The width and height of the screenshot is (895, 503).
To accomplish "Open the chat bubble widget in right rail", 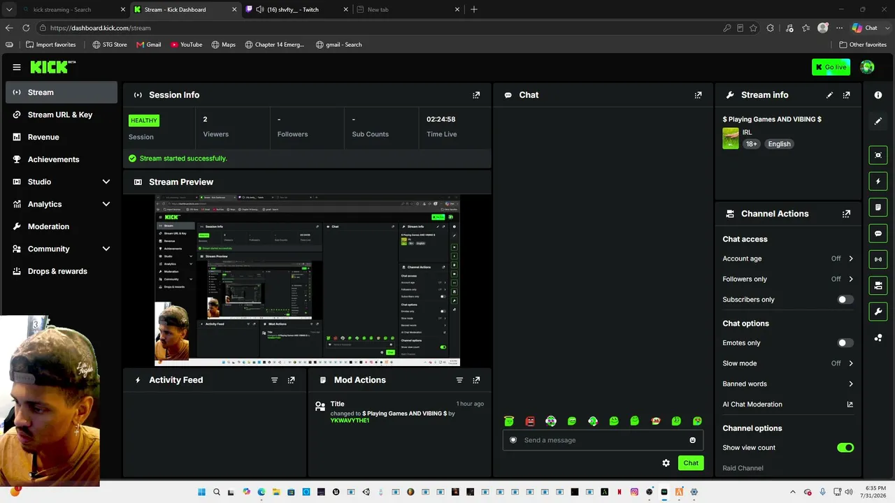I will coord(878,233).
